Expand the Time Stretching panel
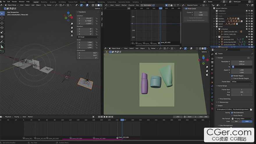 pyautogui.click(x=225, y=99)
